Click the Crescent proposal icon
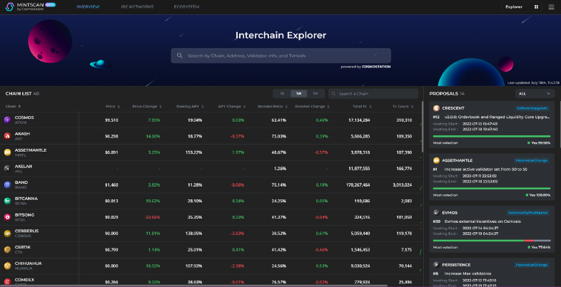 click(x=436, y=108)
